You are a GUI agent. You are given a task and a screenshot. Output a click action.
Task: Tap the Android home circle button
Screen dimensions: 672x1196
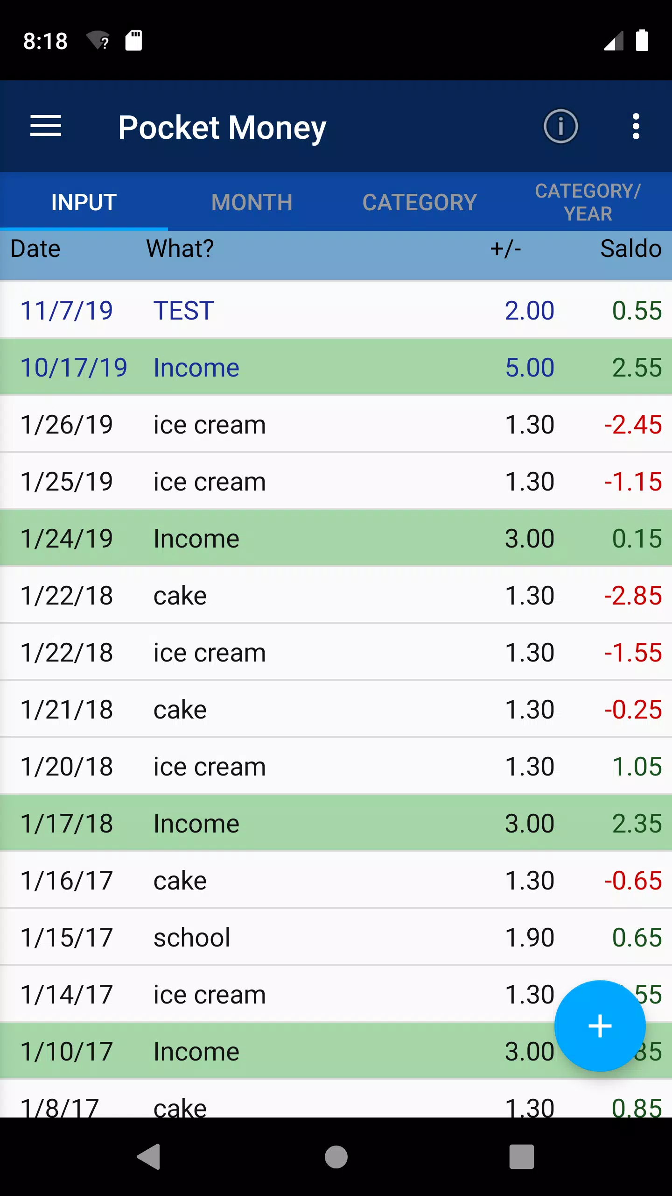[x=336, y=1157]
